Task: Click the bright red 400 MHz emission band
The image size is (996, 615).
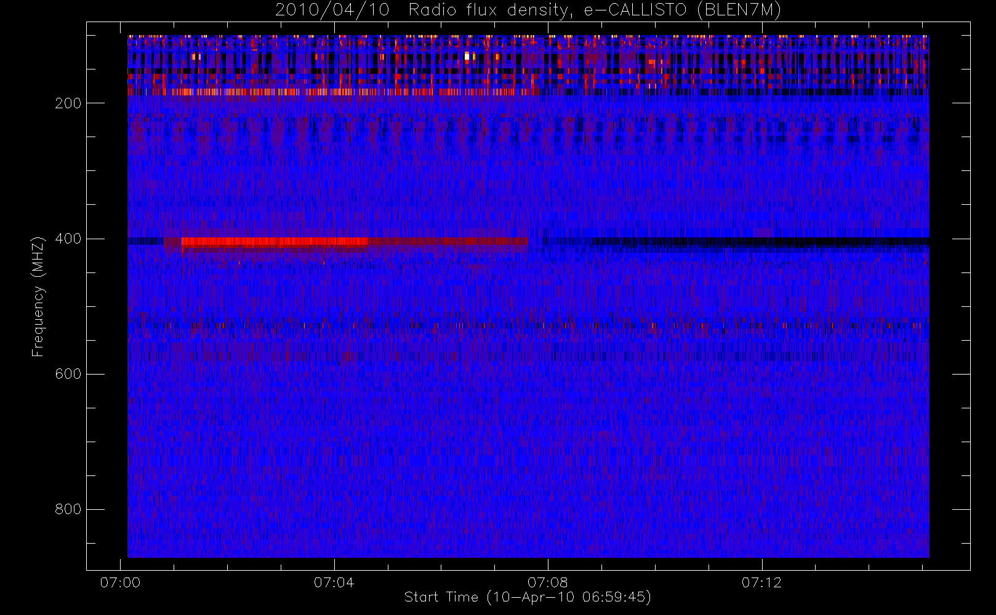Action: [x=275, y=242]
